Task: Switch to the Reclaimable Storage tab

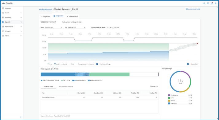Action: 66,87
